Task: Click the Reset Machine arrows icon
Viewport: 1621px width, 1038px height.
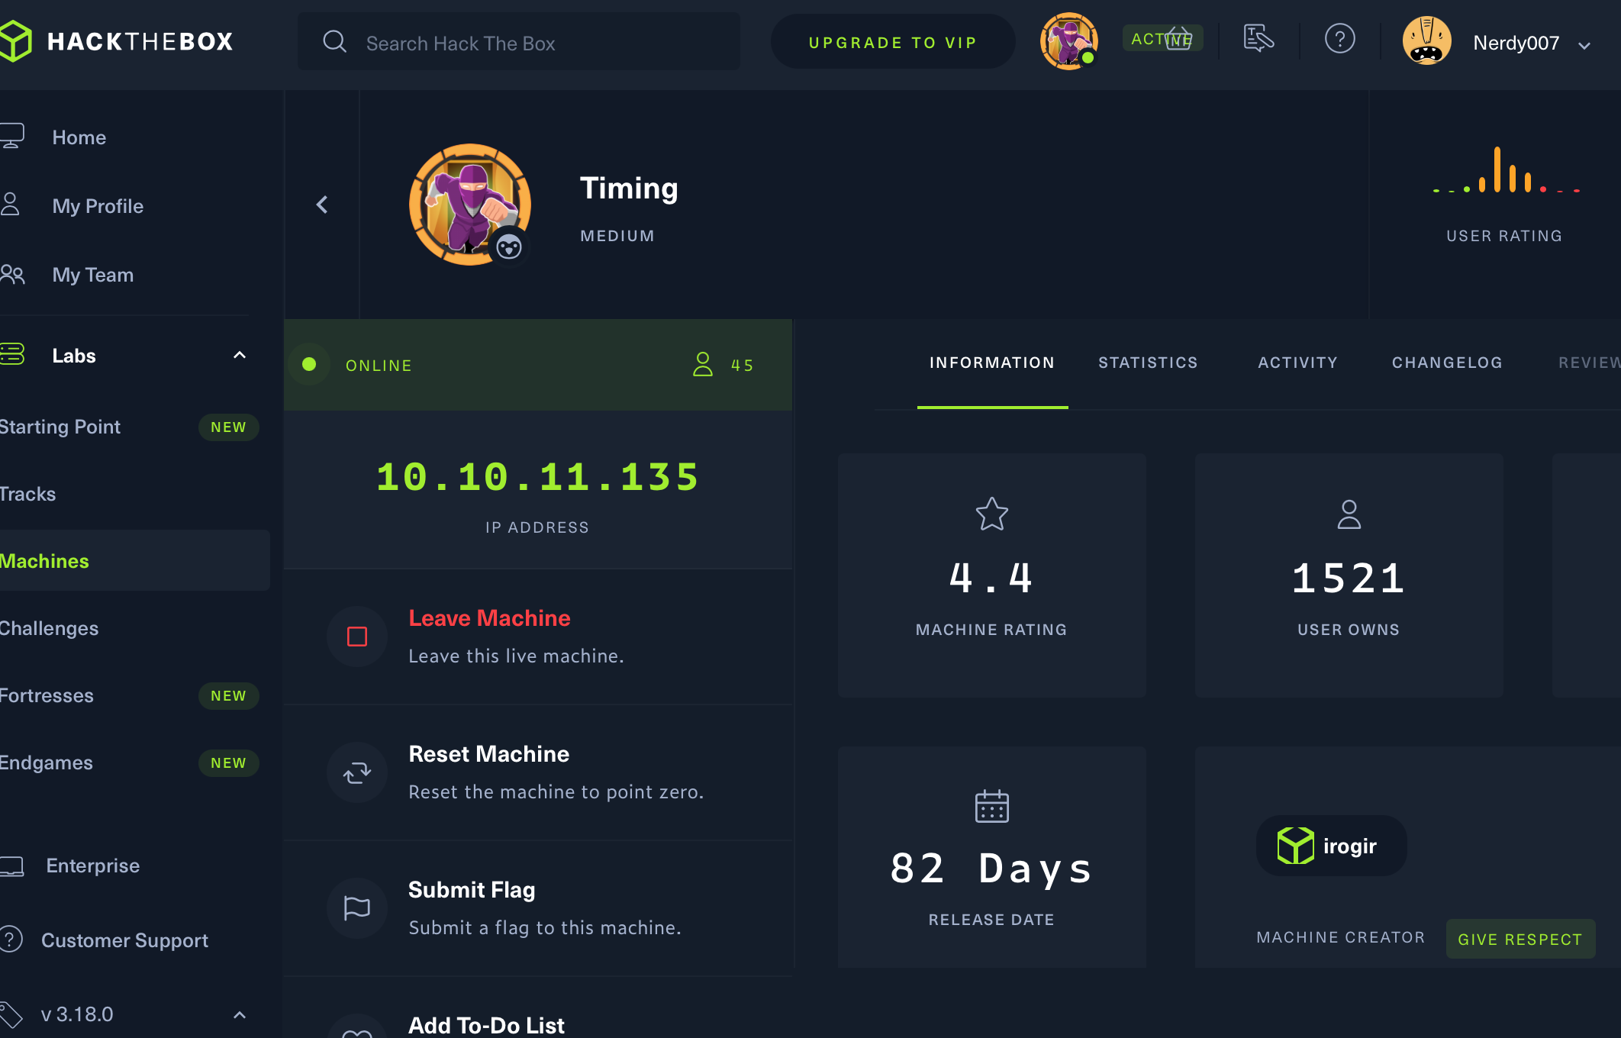Action: pos(357,772)
